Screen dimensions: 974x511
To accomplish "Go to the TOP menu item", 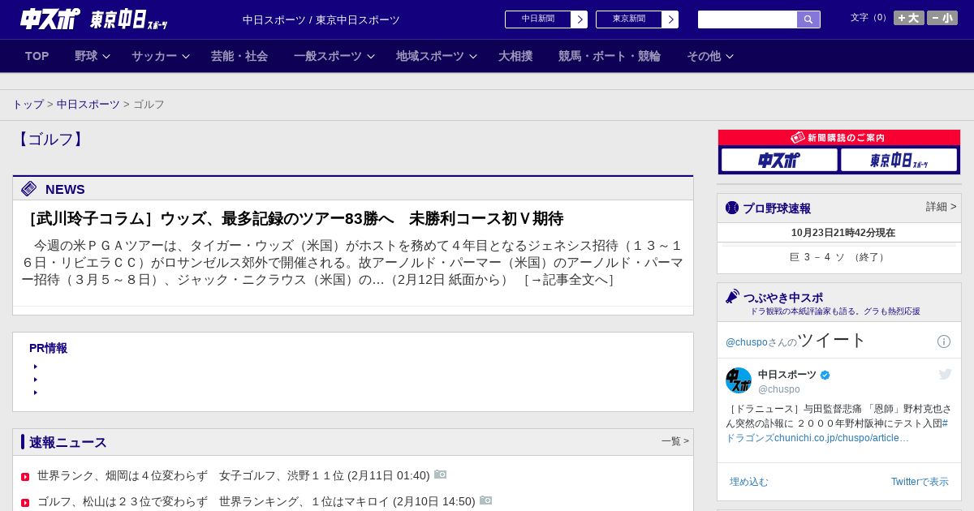I will coord(37,56).
